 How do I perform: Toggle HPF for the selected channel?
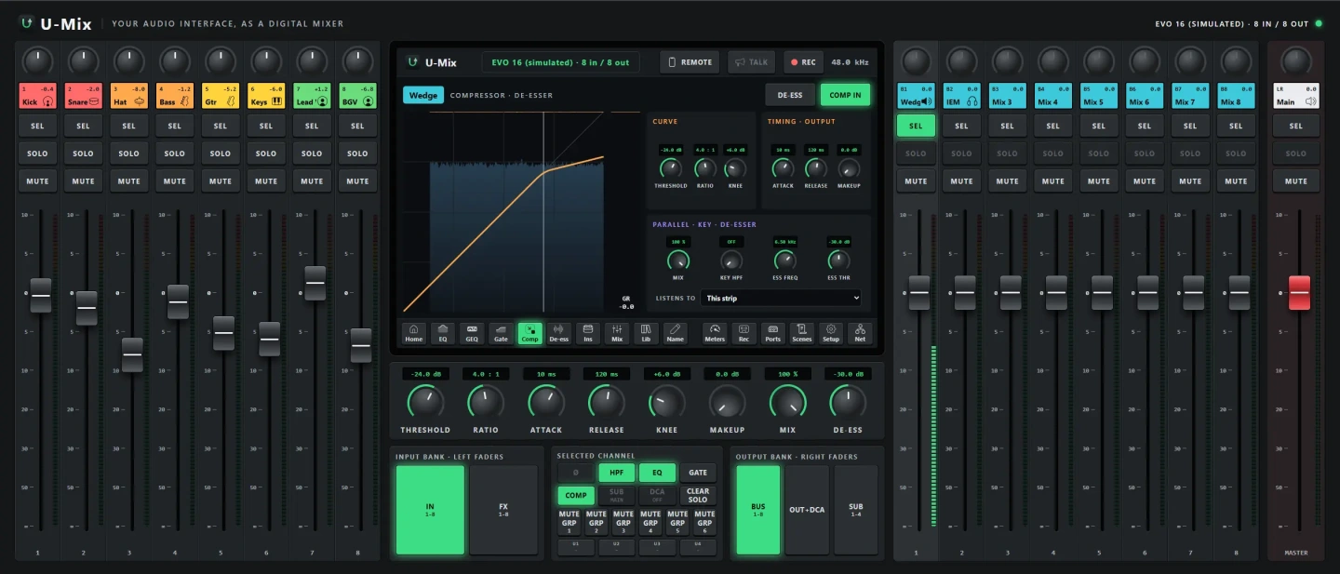616,473
